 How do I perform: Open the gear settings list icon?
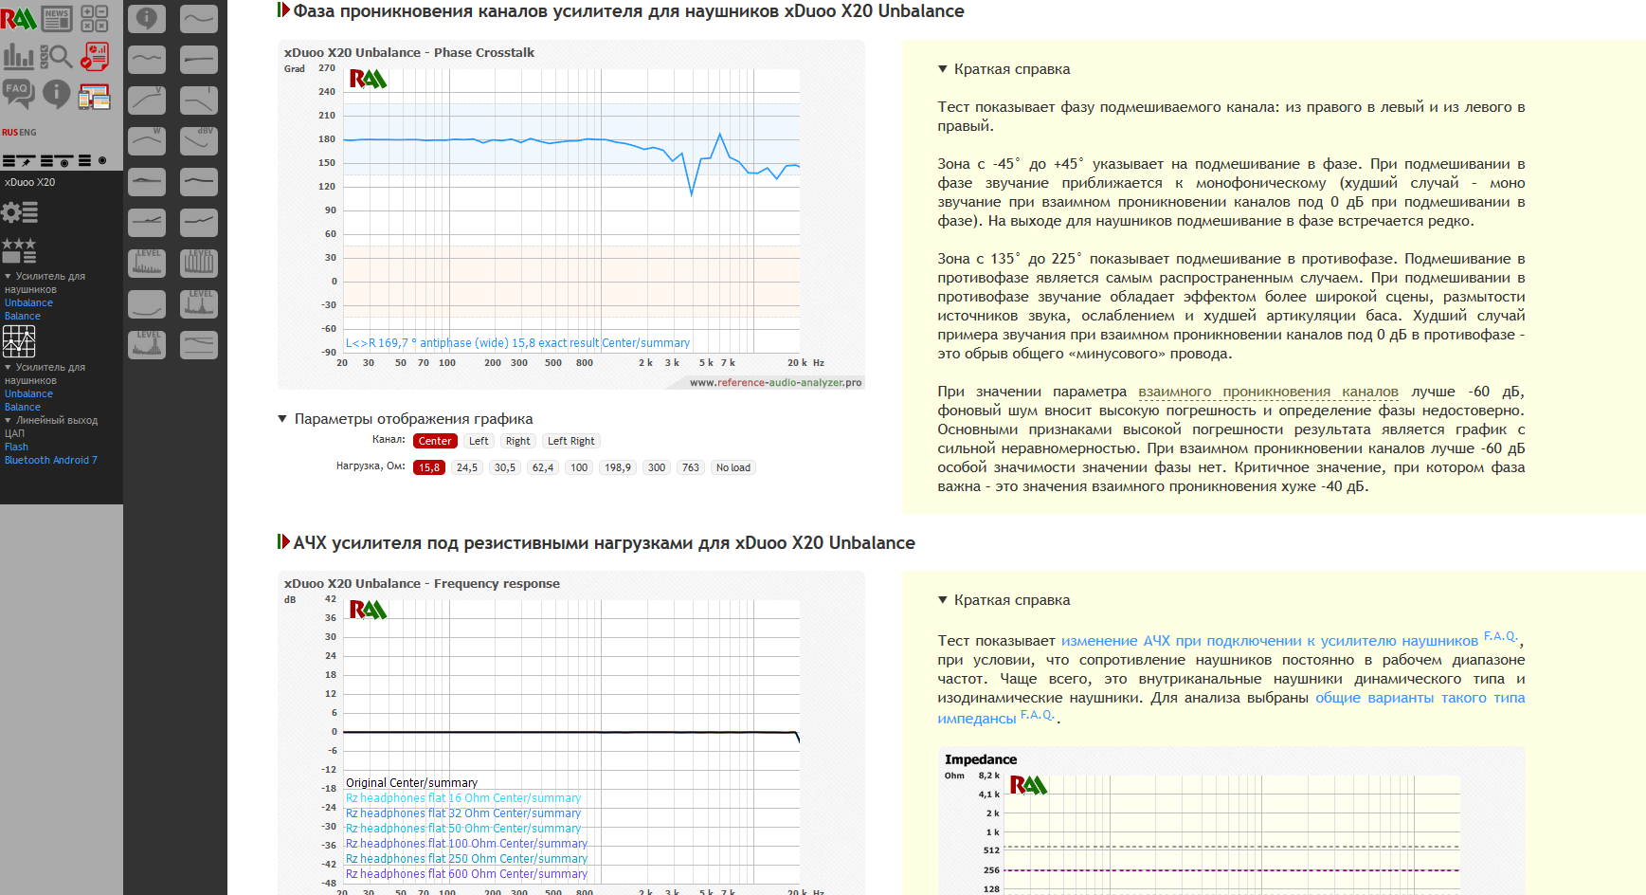19,213
